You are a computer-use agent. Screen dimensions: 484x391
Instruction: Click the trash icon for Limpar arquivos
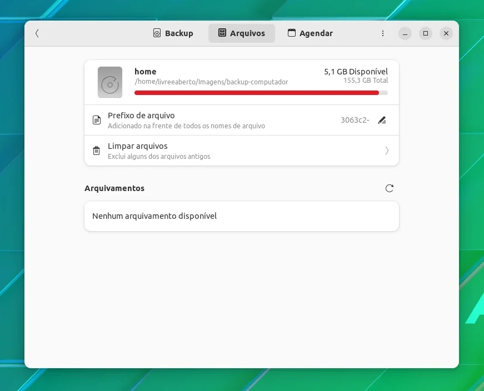(x=96, y=151)
